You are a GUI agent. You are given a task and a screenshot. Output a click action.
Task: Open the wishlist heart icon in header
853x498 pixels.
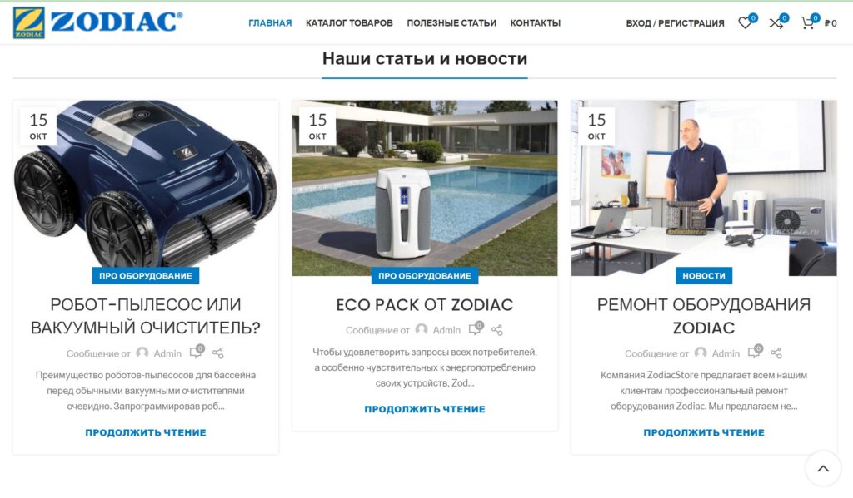[x=745, y=22]
